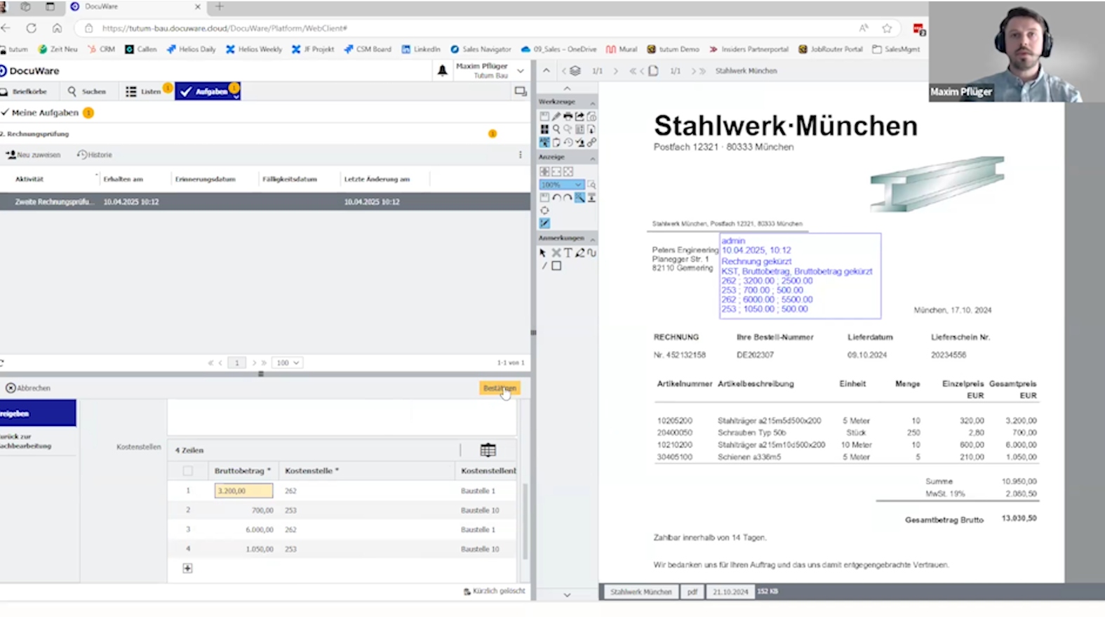1105x617 pixels.
Task: Sort by the Aktivität column header
Action: click(29, 179)
